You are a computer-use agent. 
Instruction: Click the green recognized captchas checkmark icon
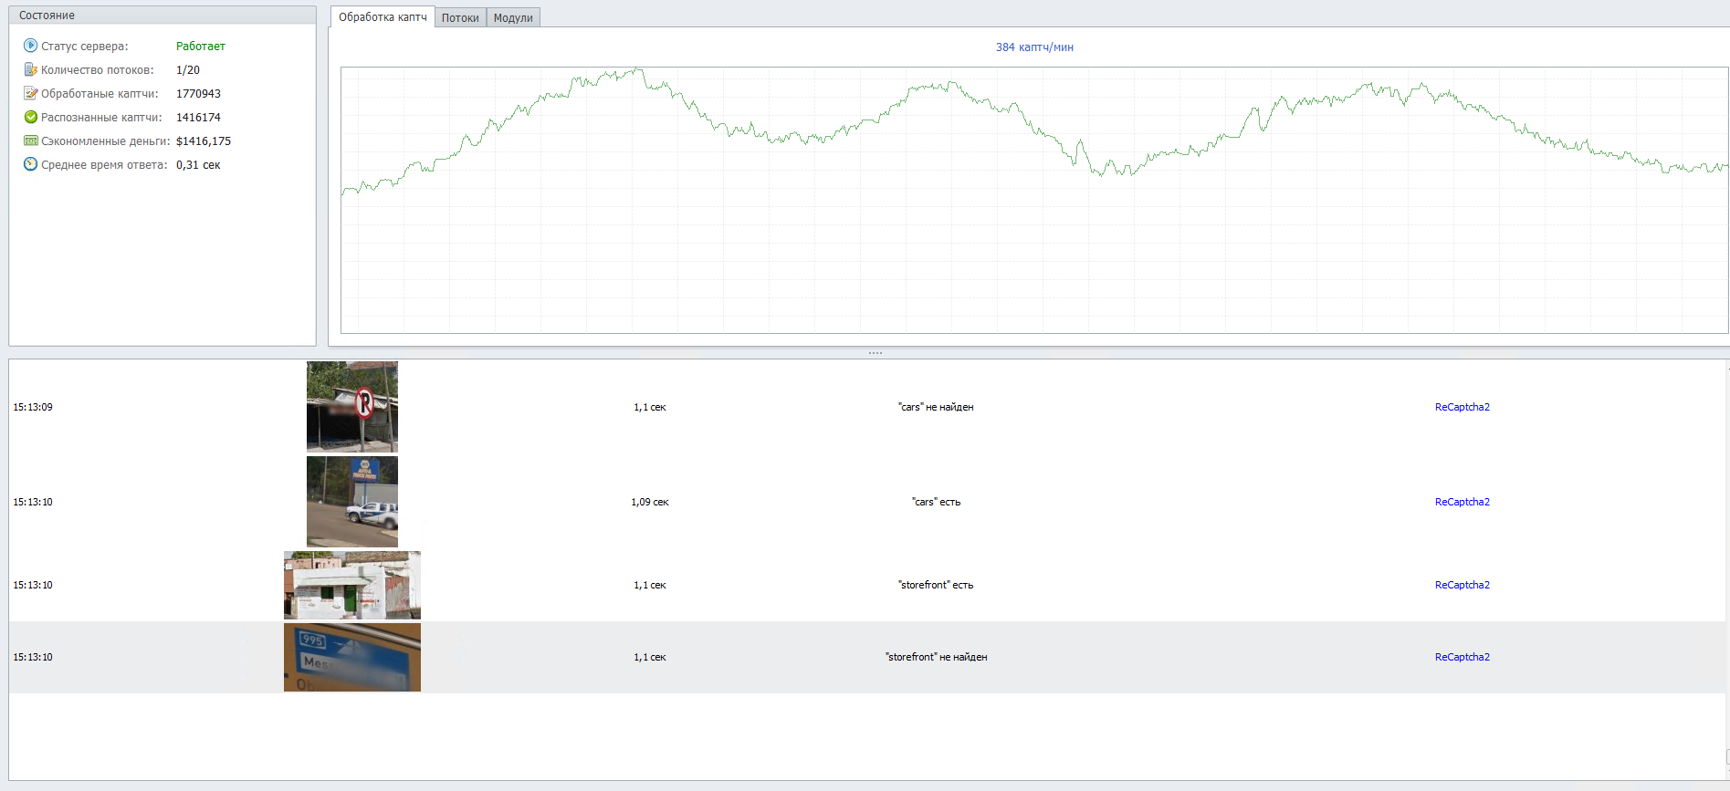pos(30,117)
